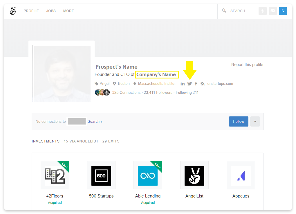Open the AngelList investment name link
The width and height of the screenshot is (296, 214).
(194, 196)
